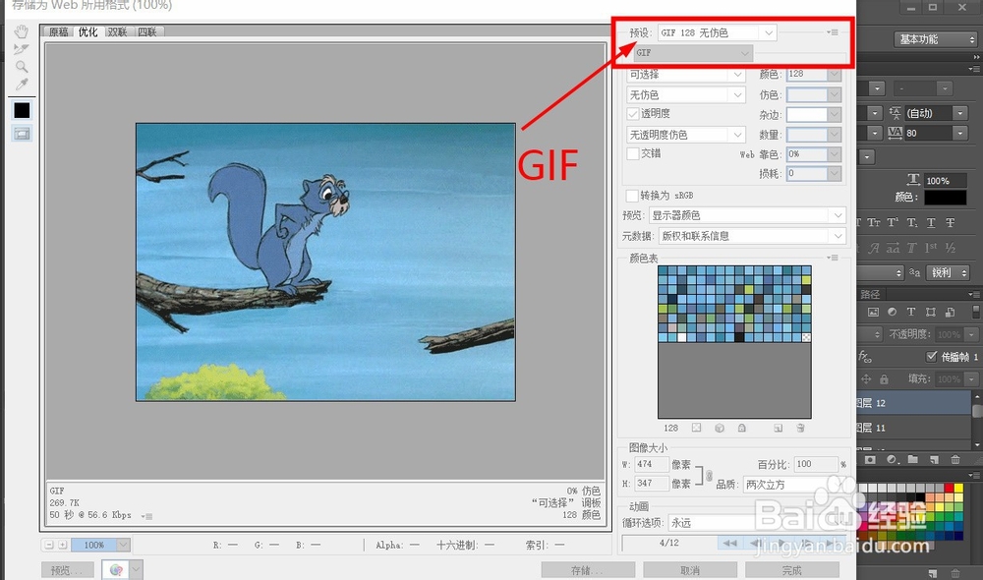The height and width of the screenshot is (580, 983).
Task: Click the Add layer mask icon
Action: [x=870, y=460]
